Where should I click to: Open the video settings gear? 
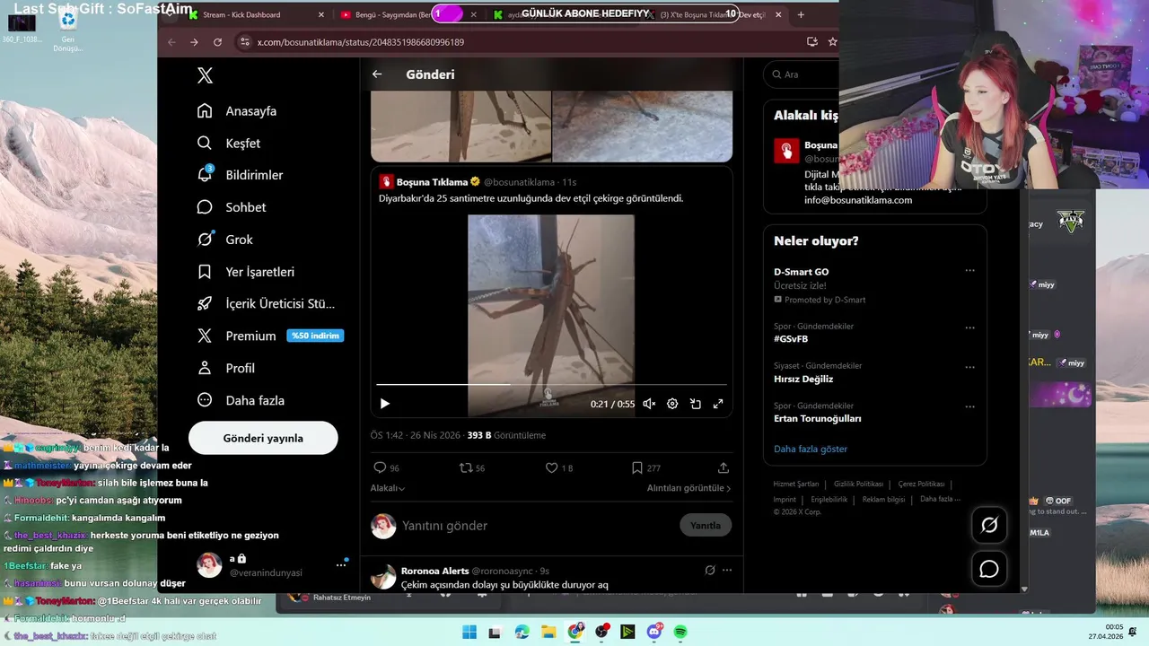[672, 404]
